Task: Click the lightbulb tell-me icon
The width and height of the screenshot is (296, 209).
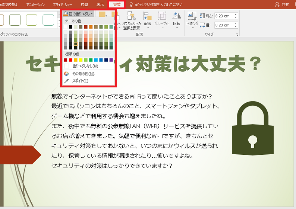Action: pyautogui.click(x=131, y=4)
